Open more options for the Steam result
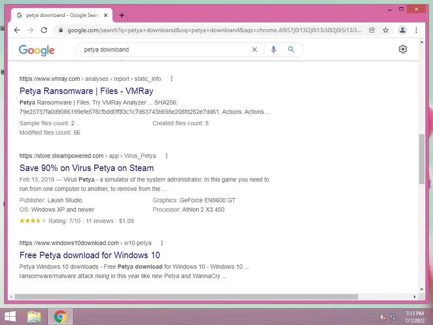The width and height of the screenshot is (433, 325). tap(167, 156)
